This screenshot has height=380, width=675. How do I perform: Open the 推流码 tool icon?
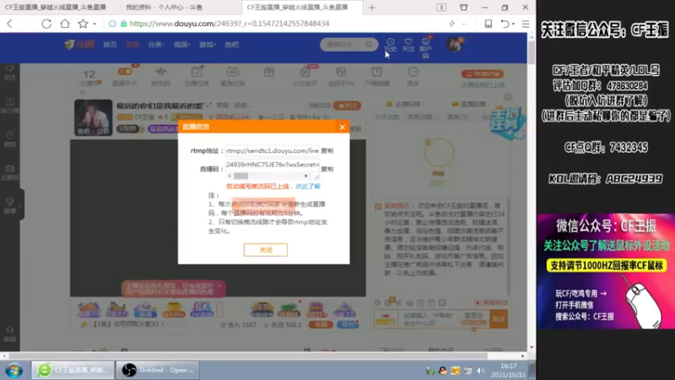[160, 76]
